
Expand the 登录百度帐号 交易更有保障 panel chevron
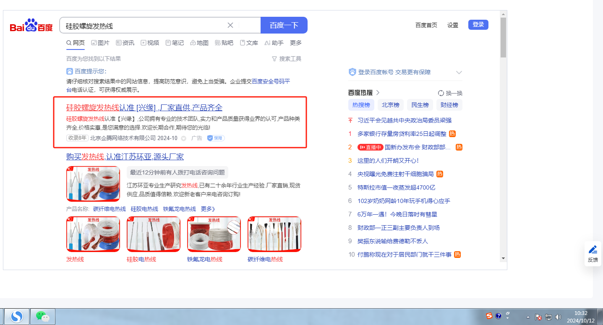[x=459, y=73]
